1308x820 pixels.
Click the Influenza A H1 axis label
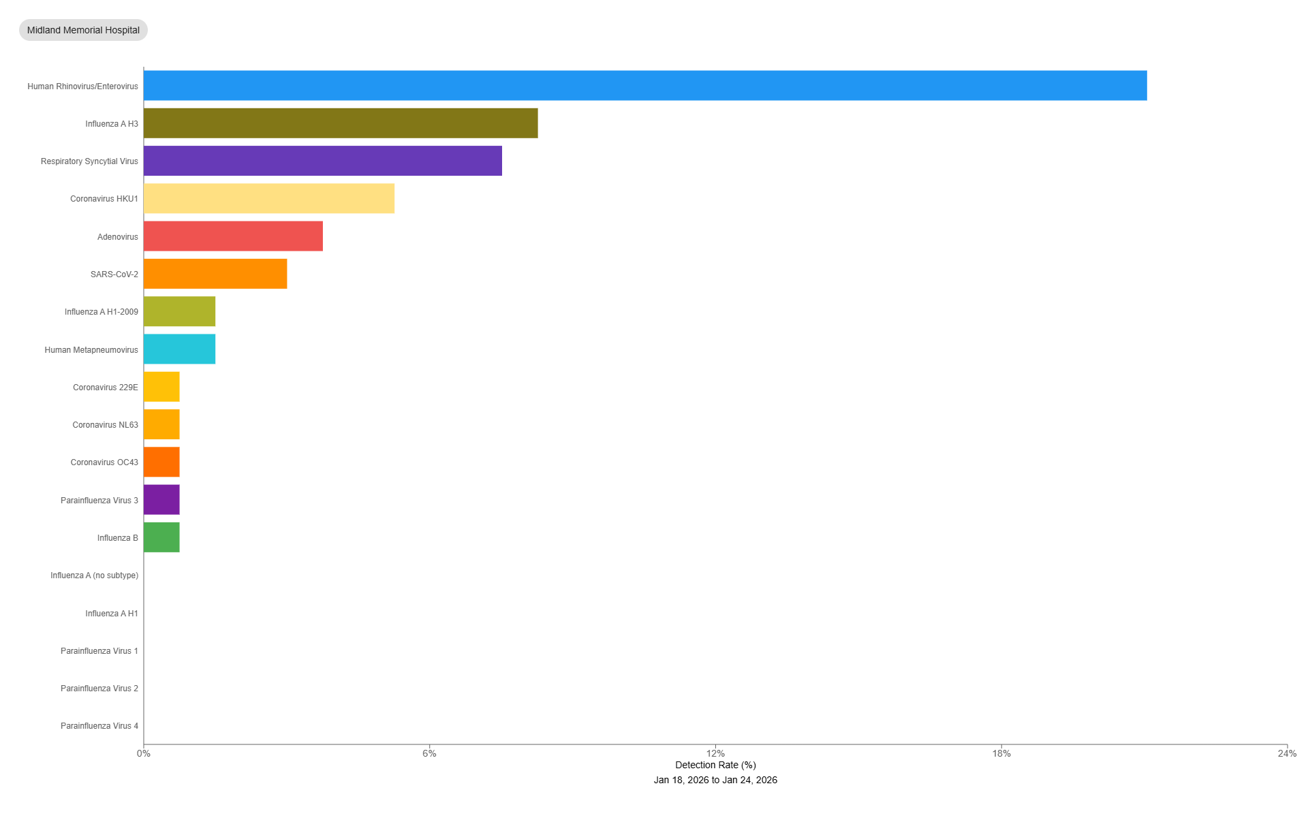[x=111, y=614]
